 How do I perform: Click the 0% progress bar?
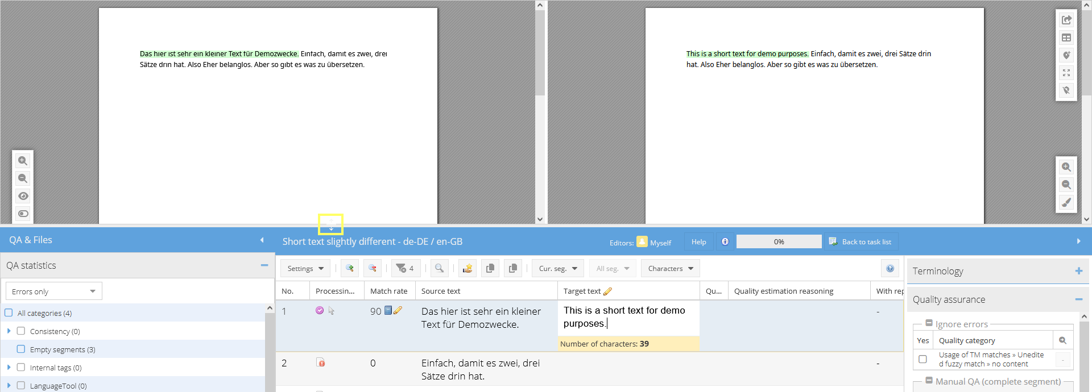[x=779, y=241]
